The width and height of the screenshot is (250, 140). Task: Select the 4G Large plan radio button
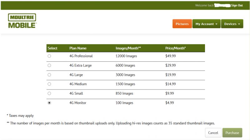(49, 75)
